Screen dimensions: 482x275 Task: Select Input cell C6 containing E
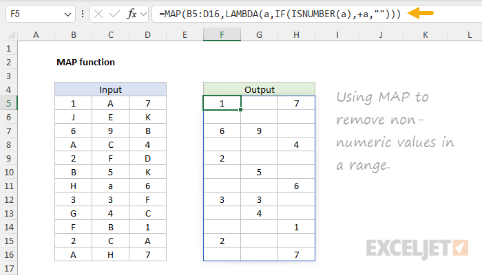pos(111,118)
